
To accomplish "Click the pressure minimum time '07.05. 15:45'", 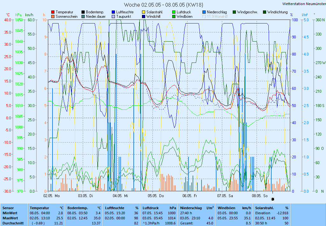I will tap(152, 213).
